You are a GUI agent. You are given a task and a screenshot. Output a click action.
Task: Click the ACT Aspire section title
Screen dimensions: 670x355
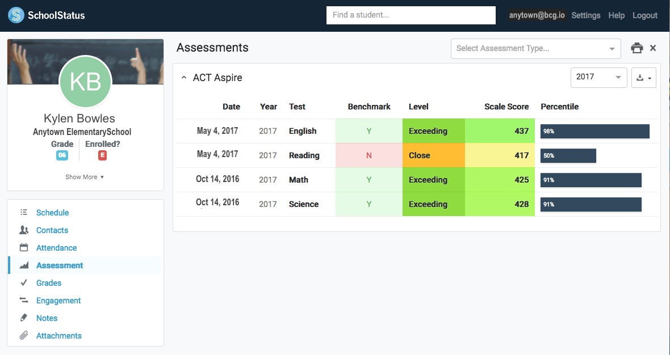[217, 78]
